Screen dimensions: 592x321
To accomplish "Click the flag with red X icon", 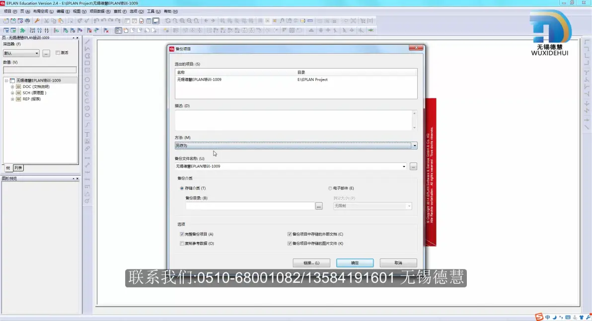I will pos(106,30).
